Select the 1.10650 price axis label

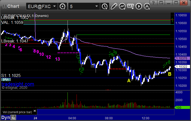pos(181,15)
